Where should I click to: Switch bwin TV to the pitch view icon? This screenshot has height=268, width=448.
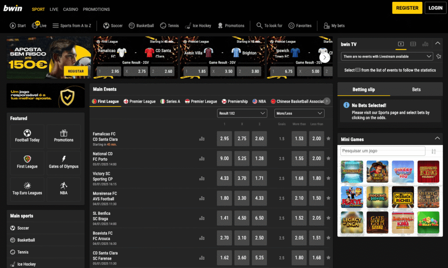click(413, 44)
